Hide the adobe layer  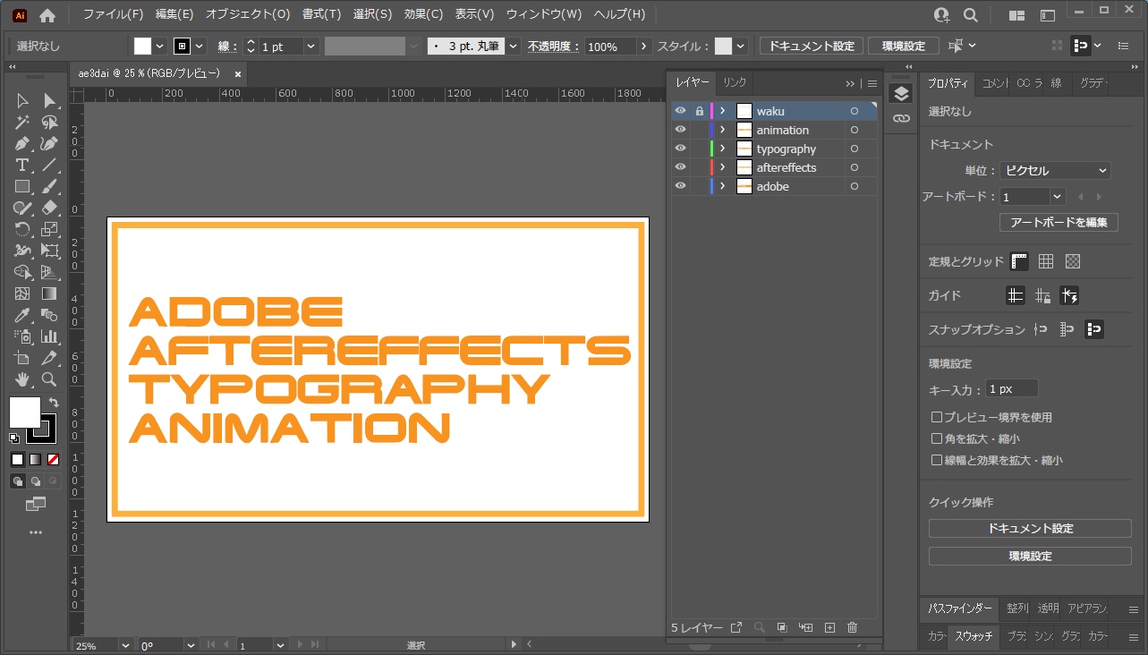point(680,186)
